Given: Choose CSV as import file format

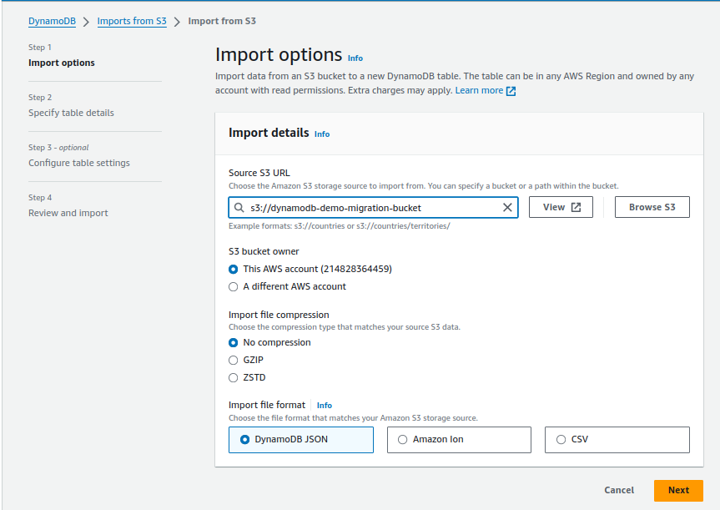Looking at the screenshot, I should point(617,440).
